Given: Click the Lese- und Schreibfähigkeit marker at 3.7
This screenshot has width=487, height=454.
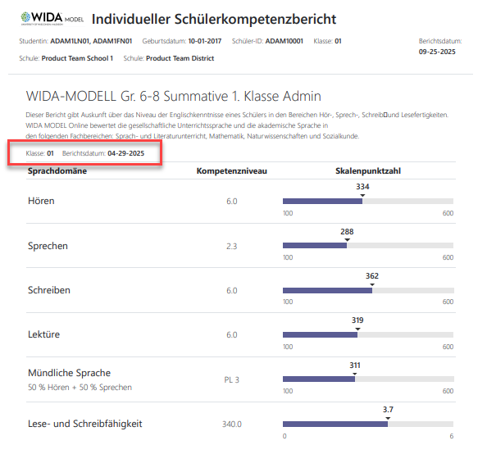Looking at the screenshot, I should click(x=388, y=418).
